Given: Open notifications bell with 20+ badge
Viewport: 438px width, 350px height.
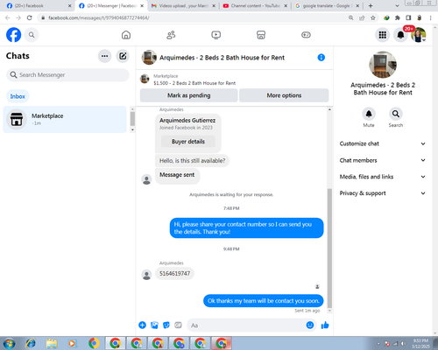Looking at the screenshot, I should [x=400, y=35].
